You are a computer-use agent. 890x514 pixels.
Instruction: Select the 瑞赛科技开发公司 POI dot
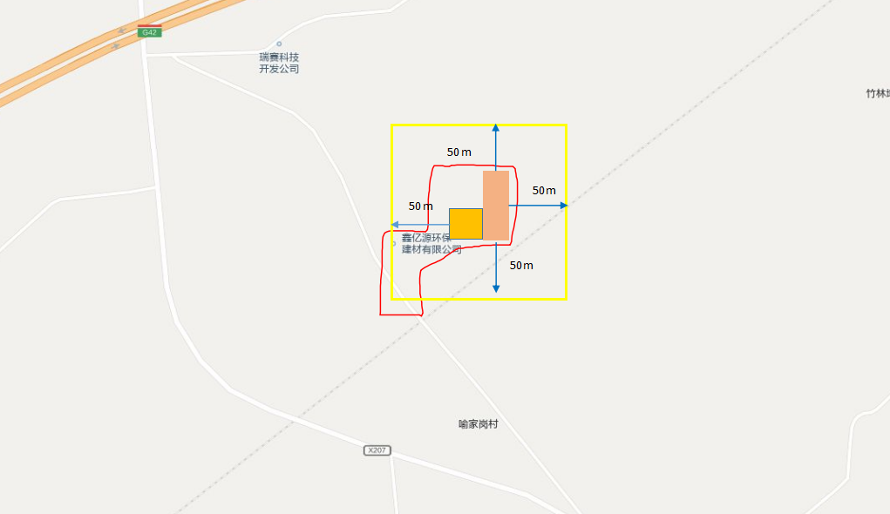click(279, 44)
